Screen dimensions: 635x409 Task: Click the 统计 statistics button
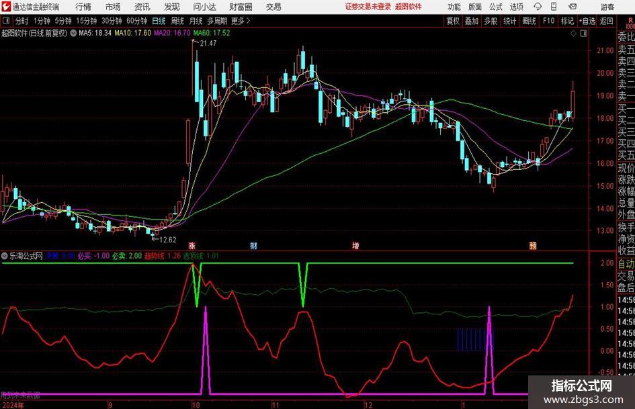coord(509,21)
